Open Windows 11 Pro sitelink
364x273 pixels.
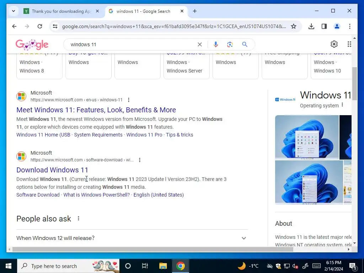[144, 135]
